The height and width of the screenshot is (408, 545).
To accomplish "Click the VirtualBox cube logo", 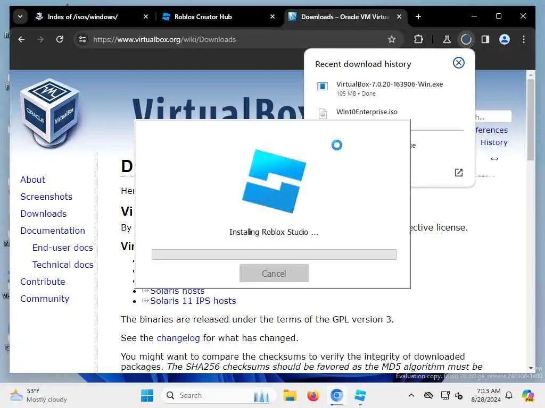I will point(50,113).
